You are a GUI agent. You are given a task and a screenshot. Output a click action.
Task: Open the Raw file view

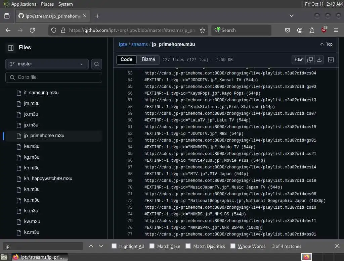click(x=299, y=60)
